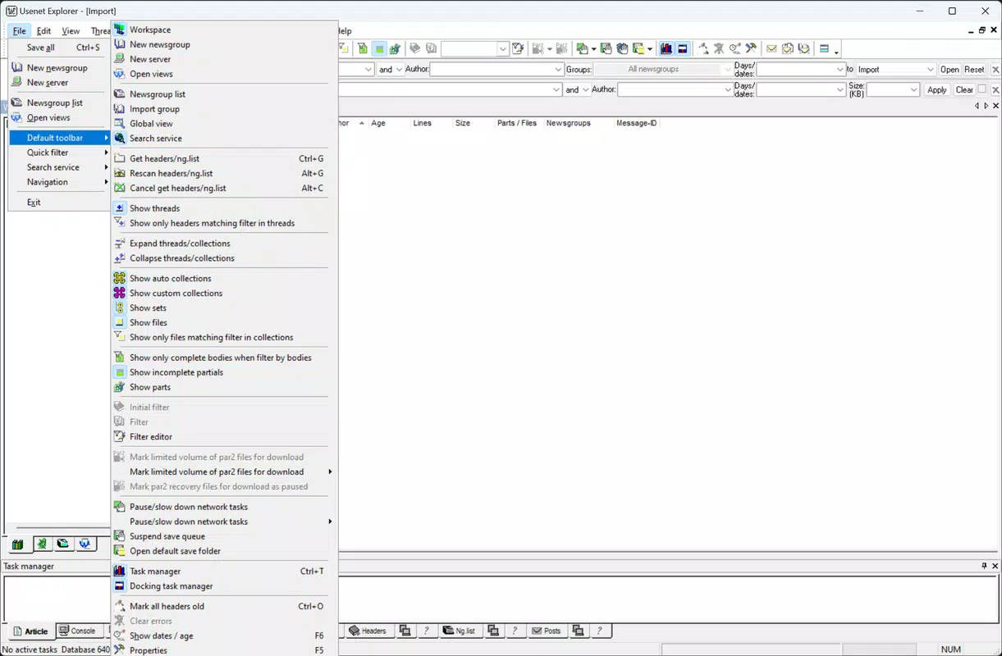
Task: Open the Size (KB) dropdown
Action: (x=914, y=90)
